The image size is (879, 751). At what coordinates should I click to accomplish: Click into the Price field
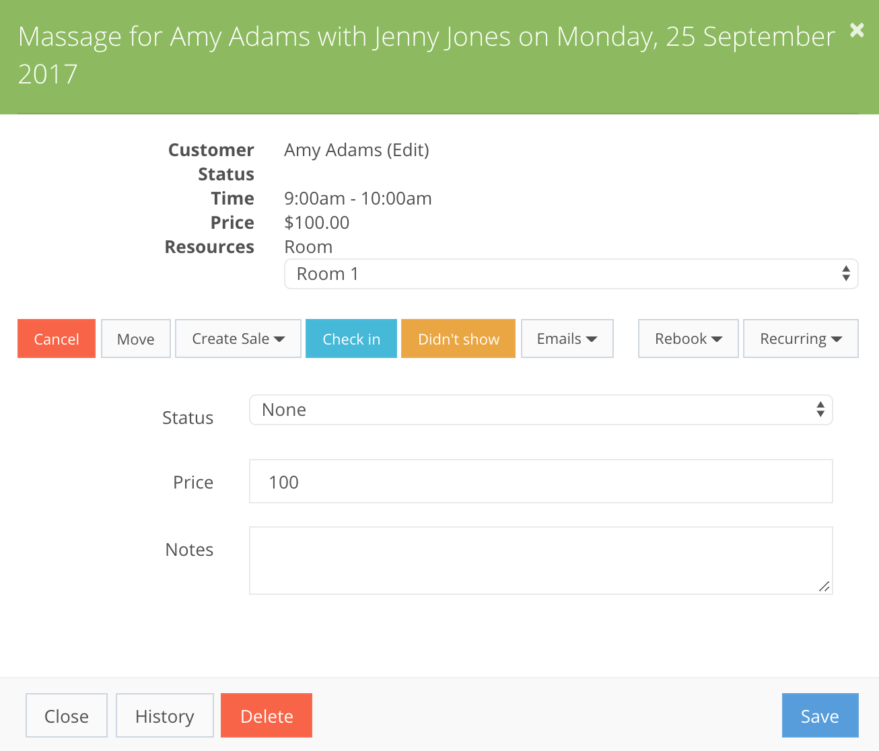pyautogui.click(x=541, y=481)
